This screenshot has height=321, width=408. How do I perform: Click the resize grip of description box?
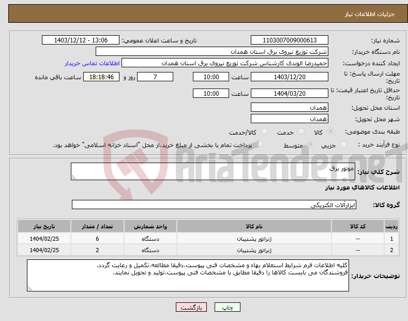coord(74,177)
